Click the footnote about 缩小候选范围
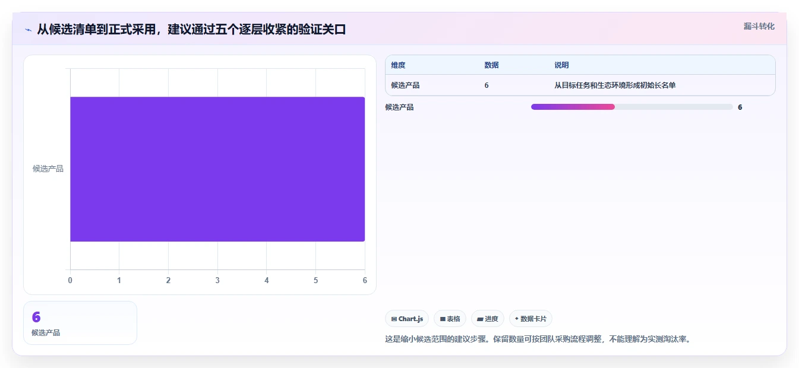The width and height of the screenshot is (799, 368). (539, 340)
